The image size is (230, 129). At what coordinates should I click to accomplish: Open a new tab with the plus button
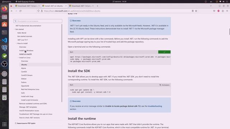pyautogui.click(x=97, y=6)
